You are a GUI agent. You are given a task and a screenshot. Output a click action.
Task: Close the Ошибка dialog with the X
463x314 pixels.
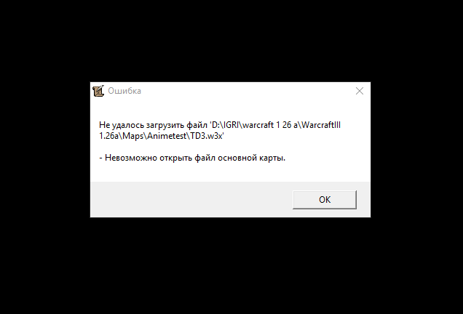pos(360,91)
